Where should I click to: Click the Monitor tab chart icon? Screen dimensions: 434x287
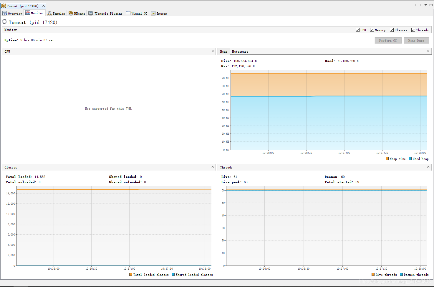point(28,13)
